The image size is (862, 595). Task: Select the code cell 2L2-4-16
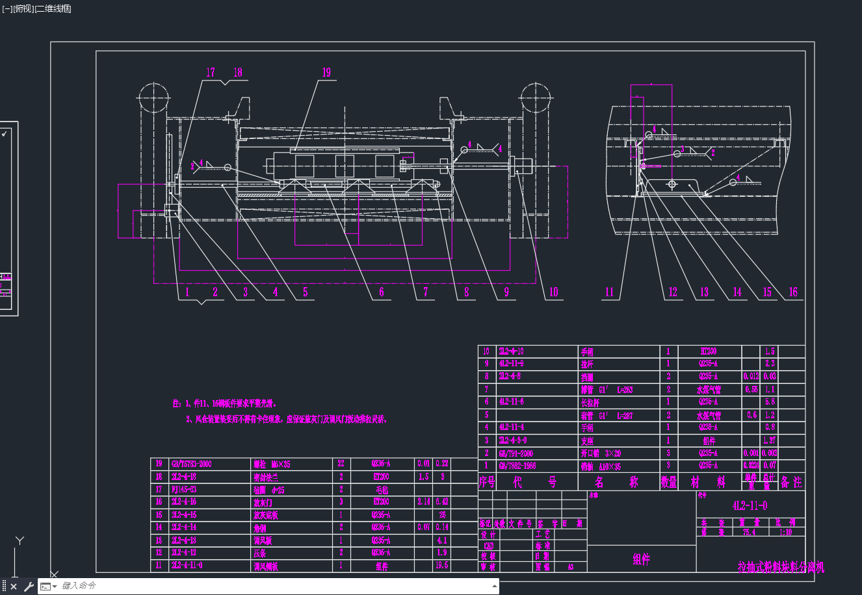[x=184, y=501]
